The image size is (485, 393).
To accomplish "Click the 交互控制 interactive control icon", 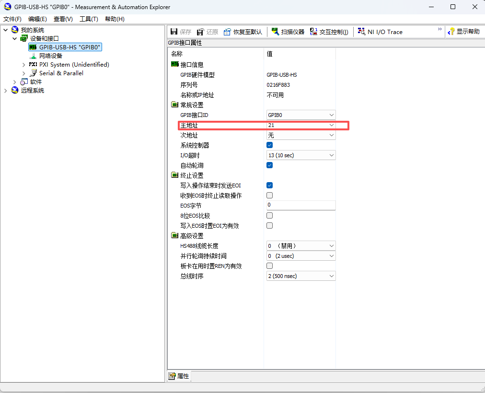I will point(313,32).
